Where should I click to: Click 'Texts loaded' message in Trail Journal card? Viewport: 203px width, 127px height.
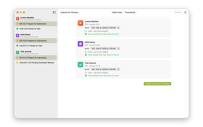(x=103, y=76)
